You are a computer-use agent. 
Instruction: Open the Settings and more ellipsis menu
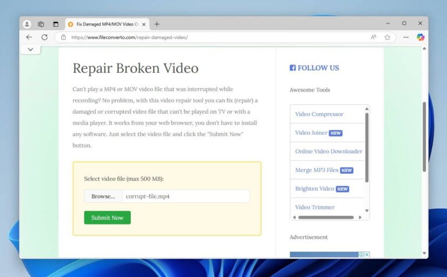pyautogui.click(x=406, y=37)
